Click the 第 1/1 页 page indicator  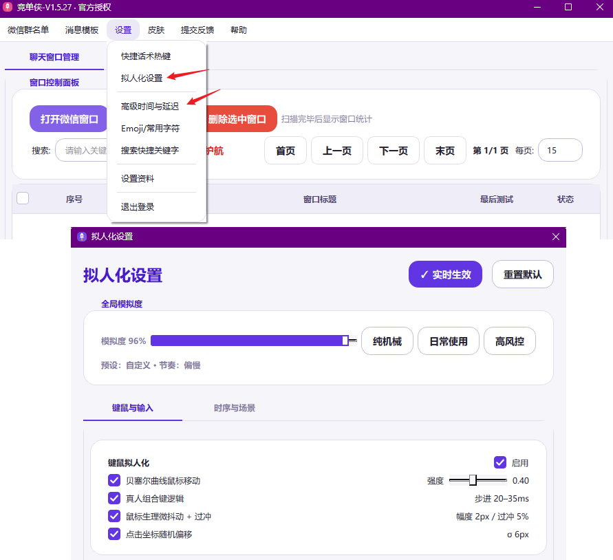(x=491, y=151)
